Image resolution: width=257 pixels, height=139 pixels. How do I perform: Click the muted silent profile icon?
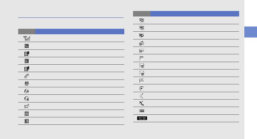click(x=142, y=103)
